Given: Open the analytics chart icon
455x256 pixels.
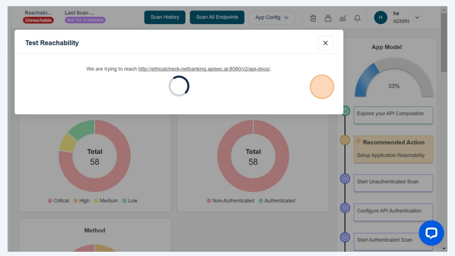Looking at the screenshot, I should [x=342, y=18].
